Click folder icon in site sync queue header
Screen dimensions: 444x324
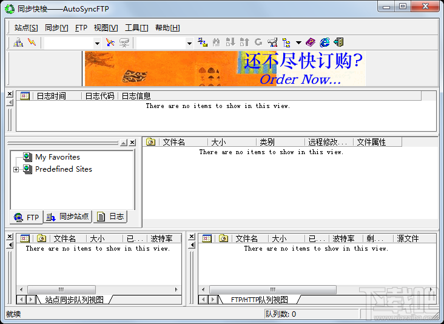41,238
